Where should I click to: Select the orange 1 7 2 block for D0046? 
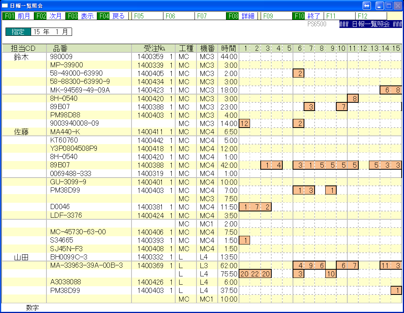[255, 207]
